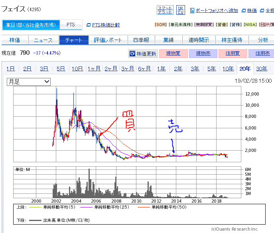Select the 2年 chart period
The image size is (274, 233).
[178, 69]
